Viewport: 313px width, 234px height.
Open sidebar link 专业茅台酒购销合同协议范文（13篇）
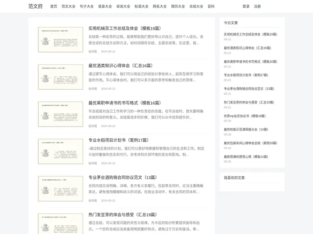(249, 89)
